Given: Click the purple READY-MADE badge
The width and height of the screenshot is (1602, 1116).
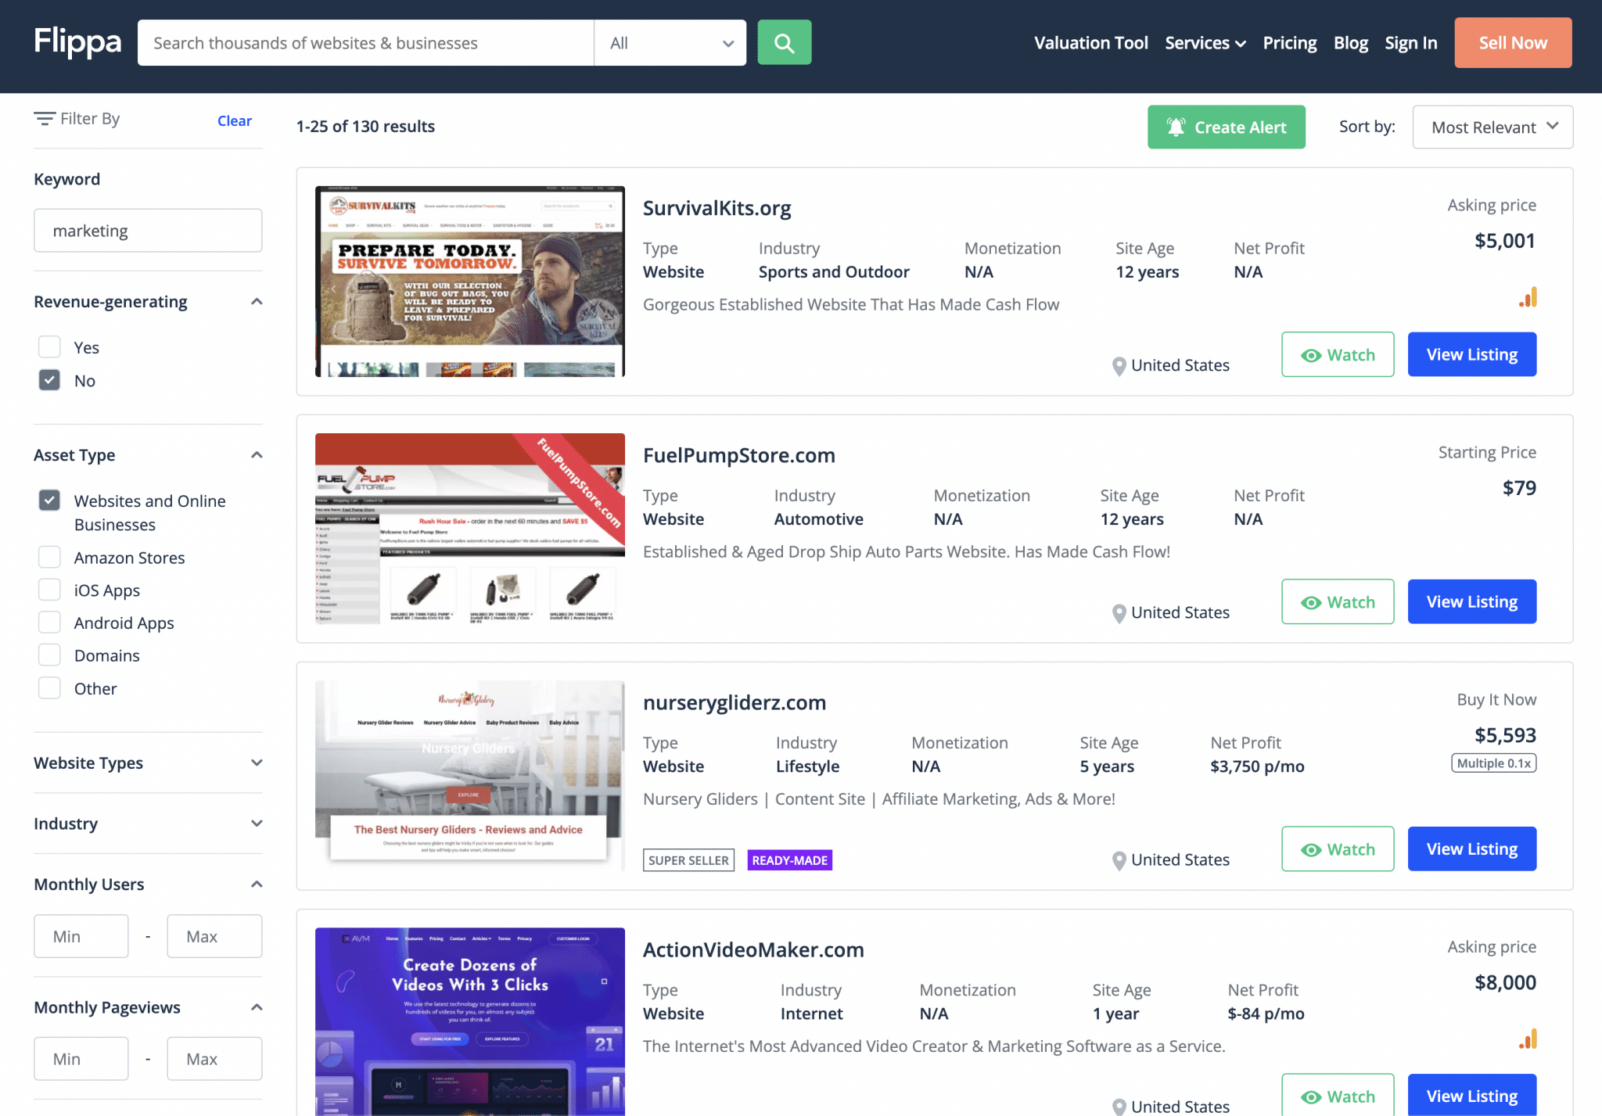Looking at the screenshot, I should coord(789,860).
